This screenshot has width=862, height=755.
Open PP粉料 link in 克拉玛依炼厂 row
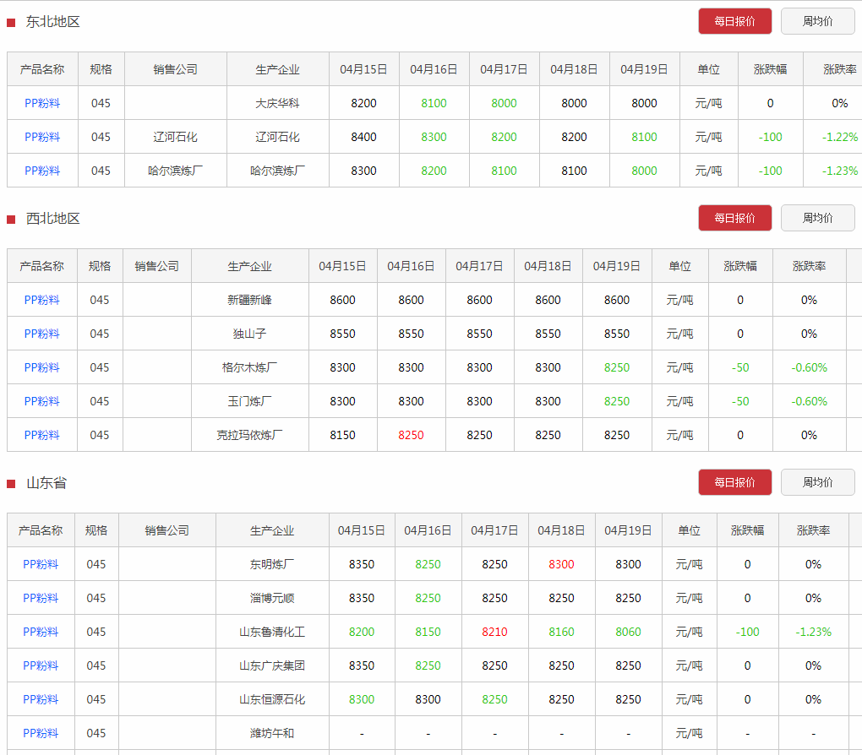[x=41, y=435]
